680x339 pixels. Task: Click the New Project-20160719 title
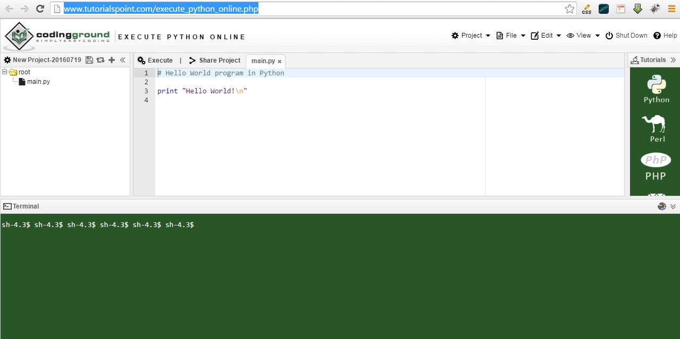[47, 60]
